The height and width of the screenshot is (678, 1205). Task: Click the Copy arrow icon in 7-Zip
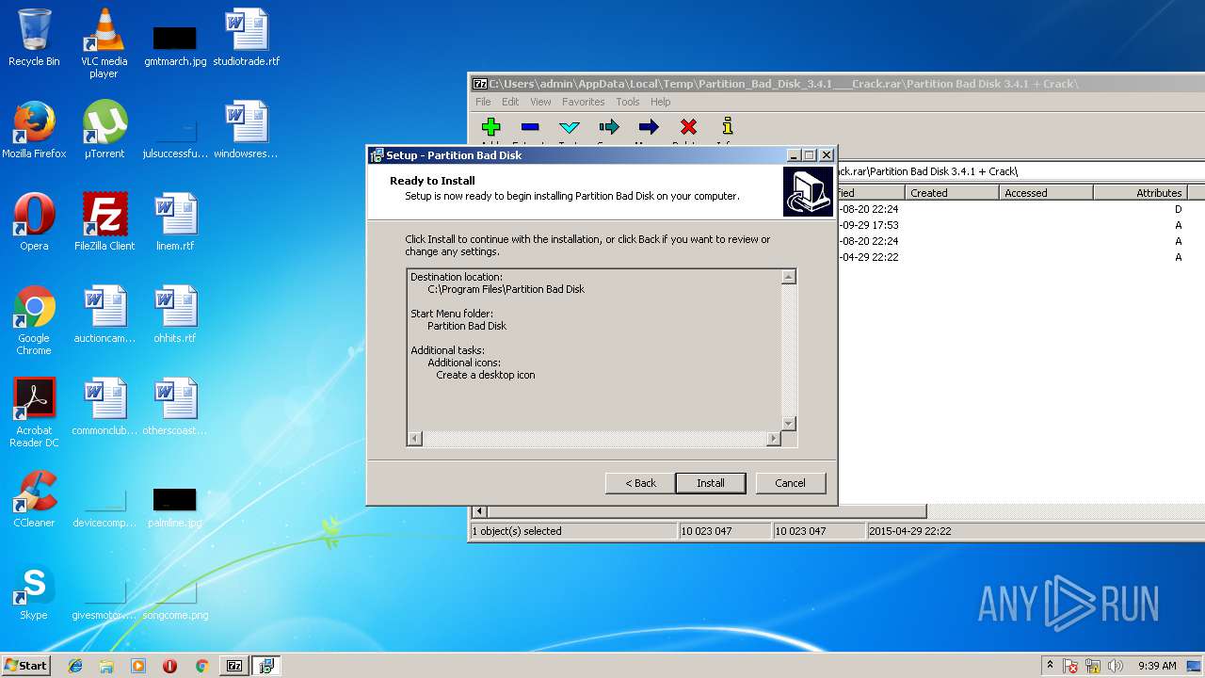pos(609,127)
